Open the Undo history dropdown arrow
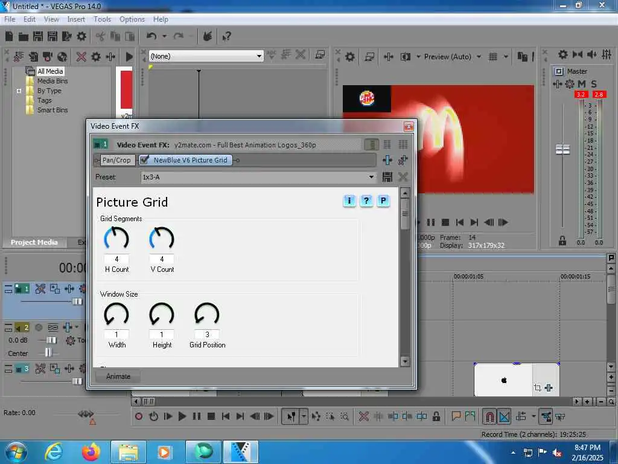 [x=164, y=36]
